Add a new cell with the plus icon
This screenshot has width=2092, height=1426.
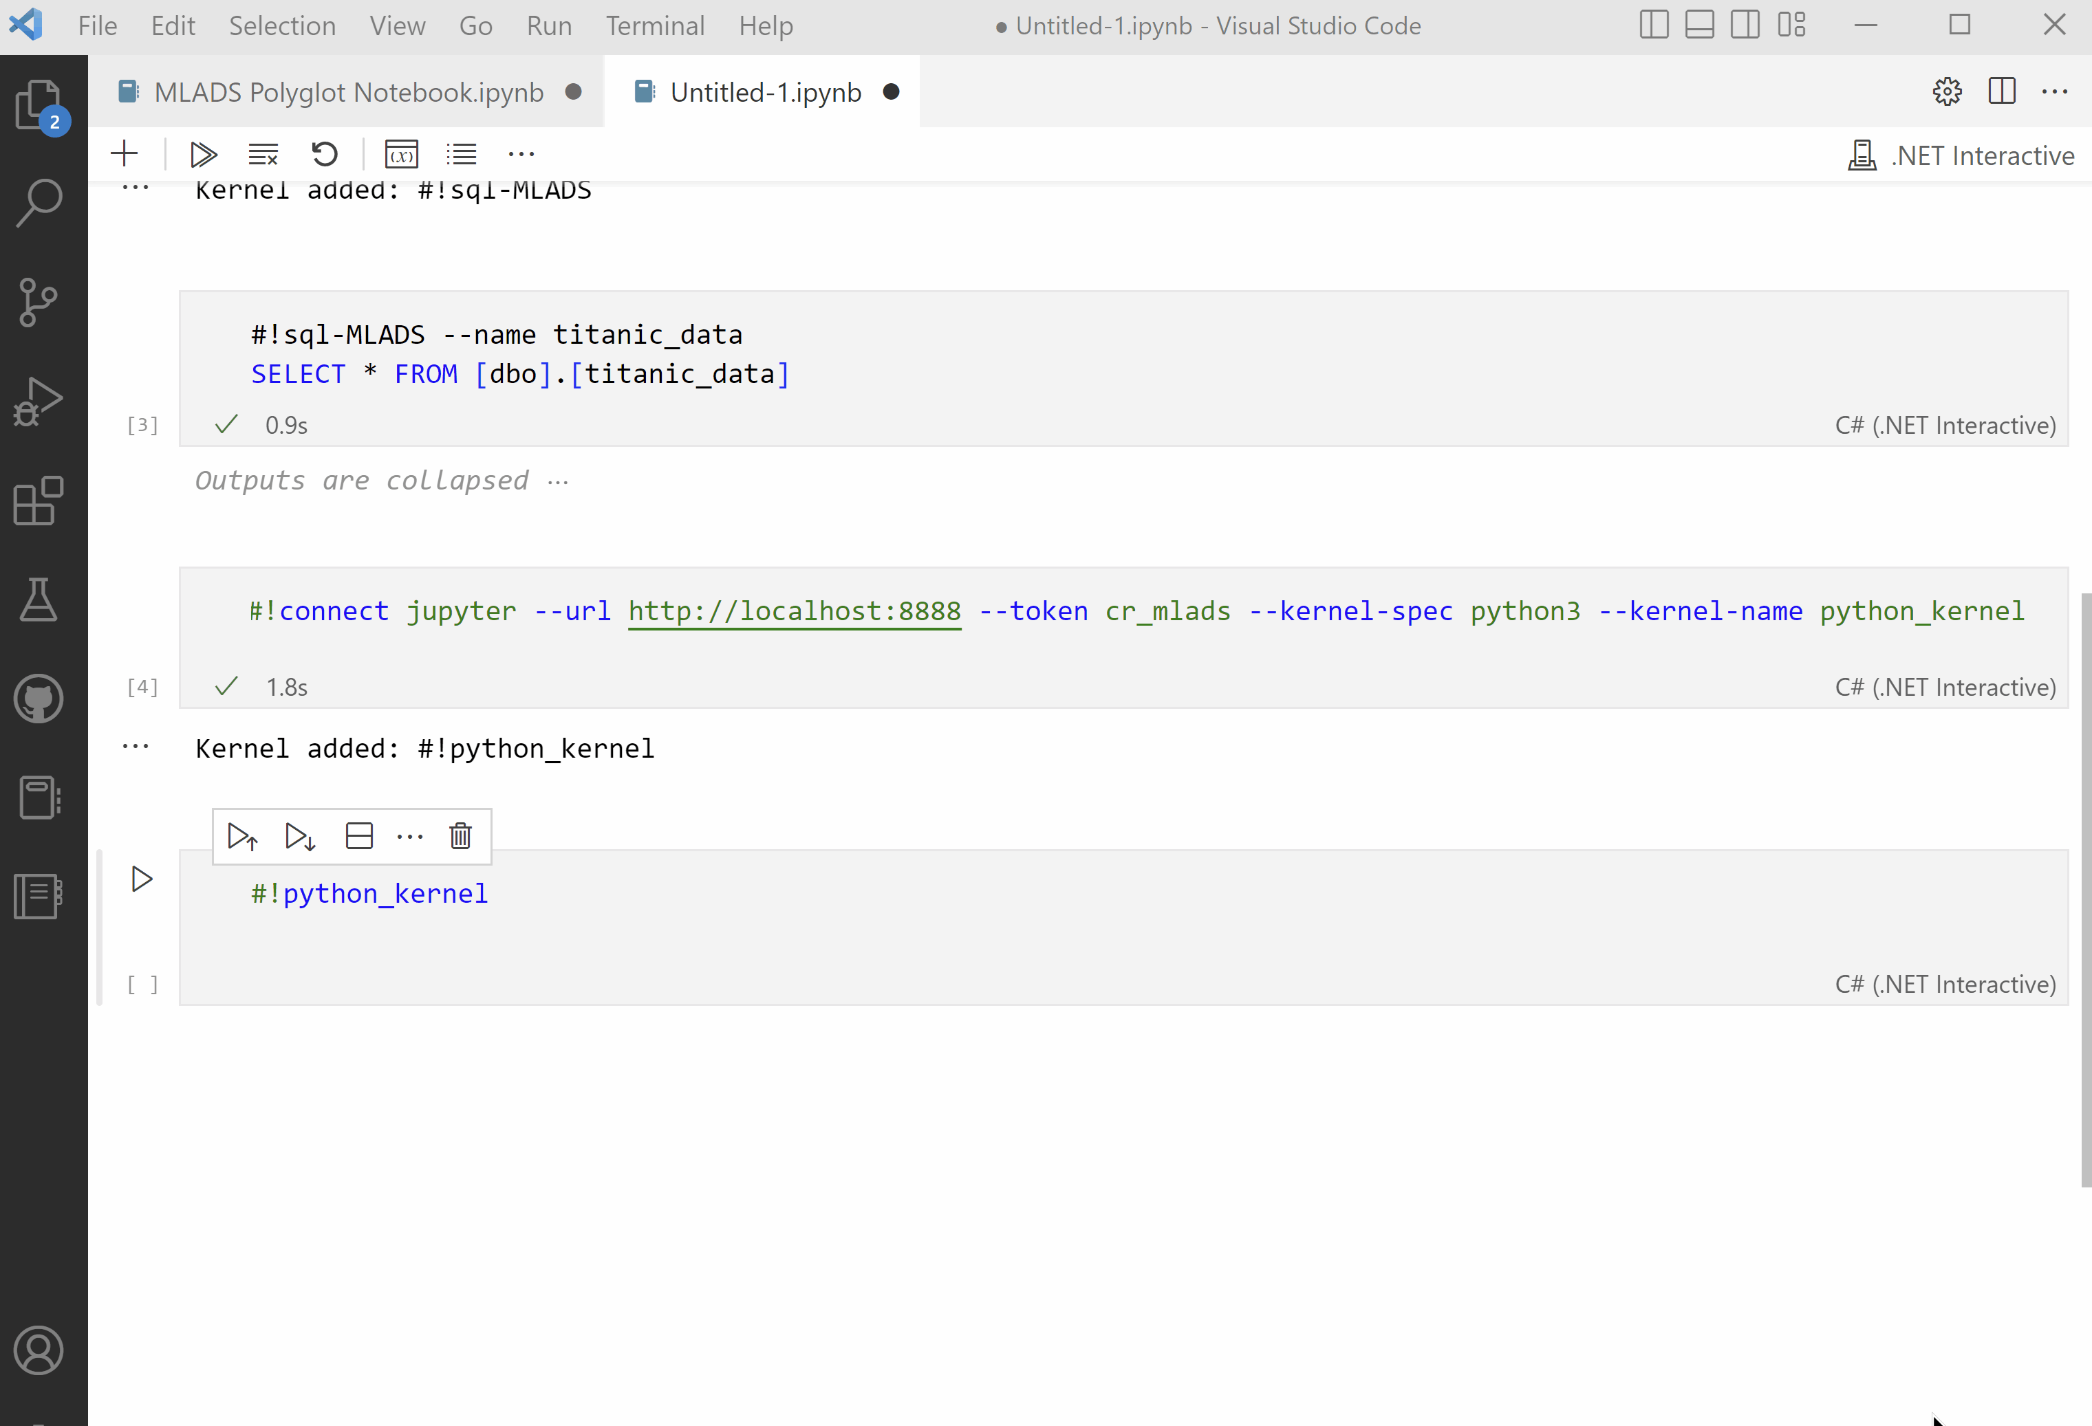pos(125,153)
